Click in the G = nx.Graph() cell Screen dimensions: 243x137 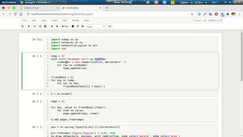click(x=131, y=94)
